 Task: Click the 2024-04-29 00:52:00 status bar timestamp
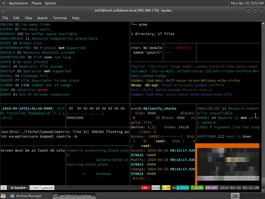point(239,188)
